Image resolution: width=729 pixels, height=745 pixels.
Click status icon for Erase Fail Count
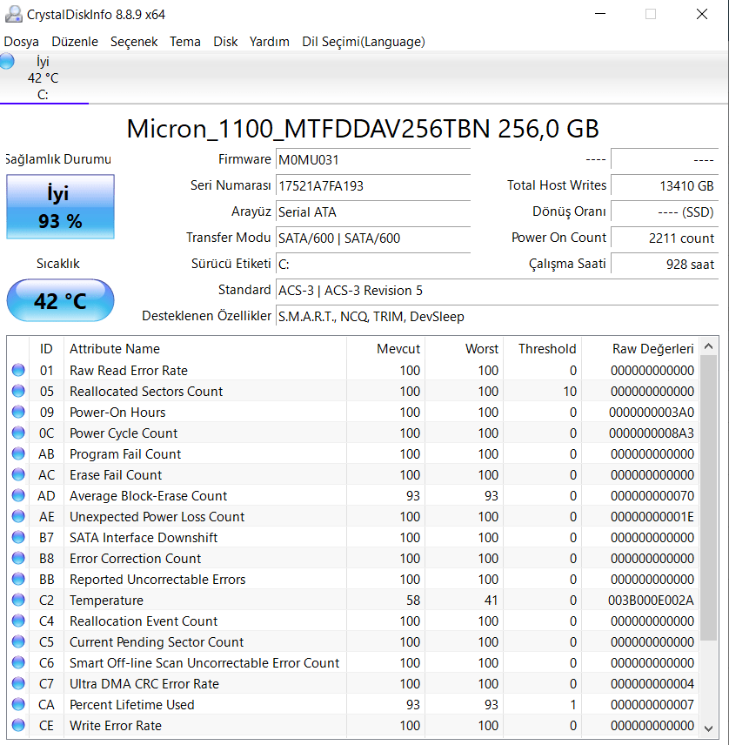tap(18, 474)
